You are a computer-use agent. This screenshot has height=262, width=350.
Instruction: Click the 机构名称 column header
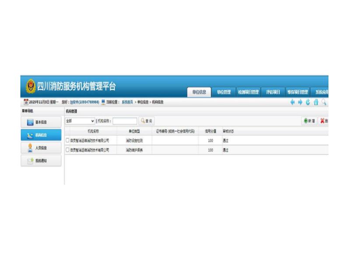click(x=93, y=131)
